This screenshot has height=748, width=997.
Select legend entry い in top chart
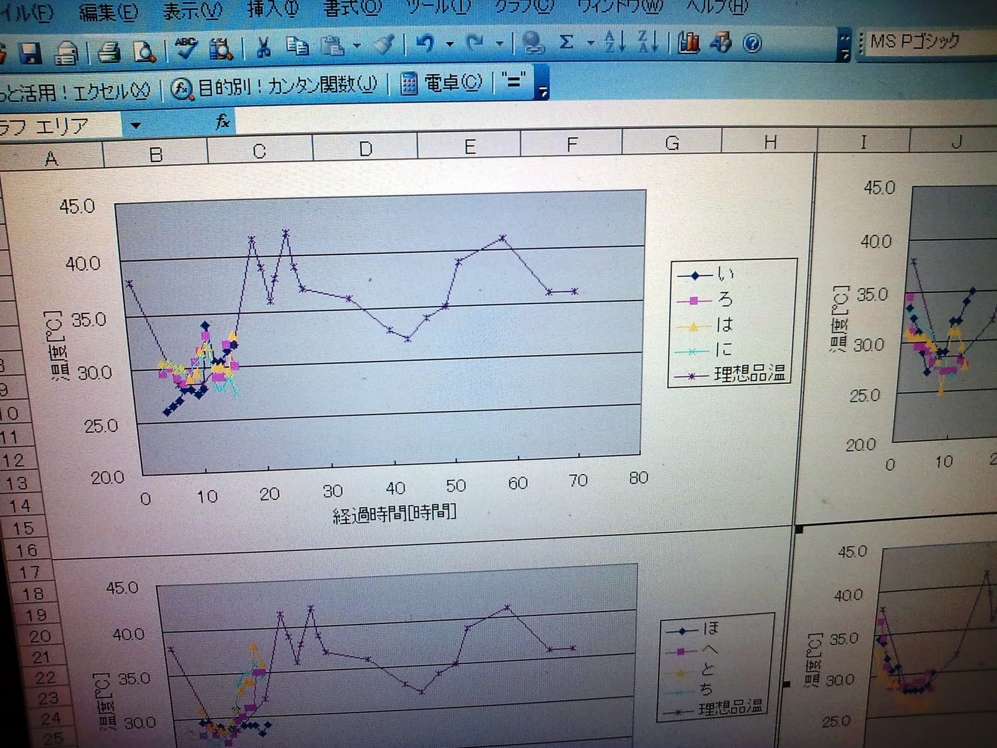[x=707, y=274]
